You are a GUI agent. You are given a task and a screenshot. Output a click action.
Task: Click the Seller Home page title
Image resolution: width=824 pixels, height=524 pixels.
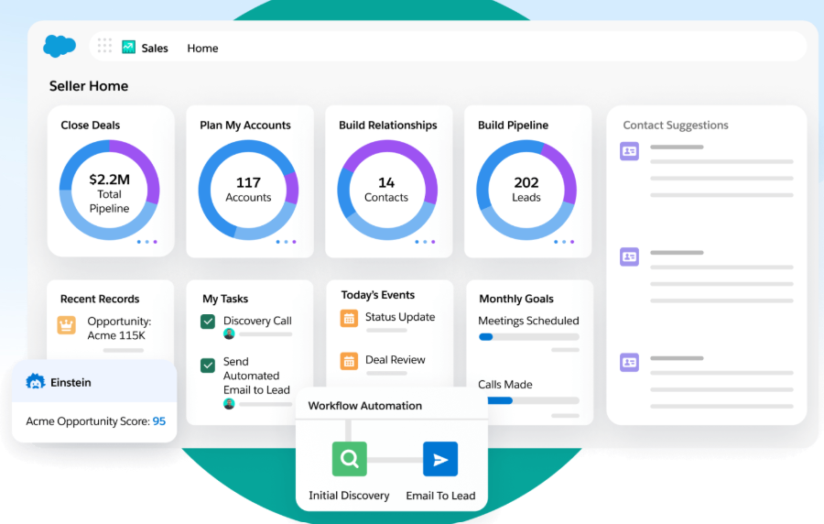point(89,86)
